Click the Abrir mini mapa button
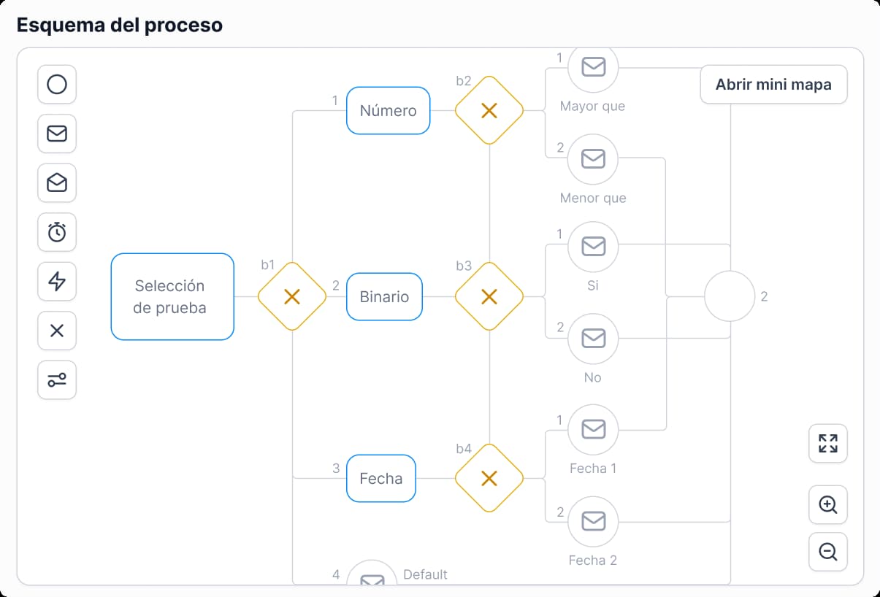Image resolution: width=880 pixels, height=597 pixels. click(x=773, y=85)
